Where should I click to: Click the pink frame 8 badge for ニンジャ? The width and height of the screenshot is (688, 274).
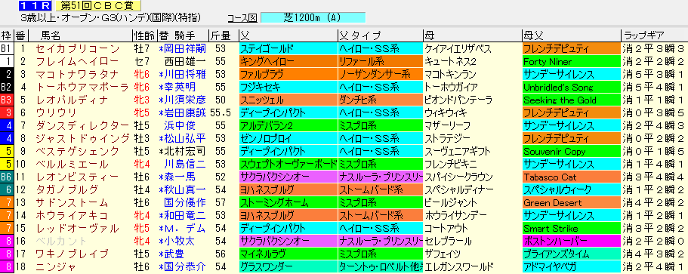pos(7,266)
